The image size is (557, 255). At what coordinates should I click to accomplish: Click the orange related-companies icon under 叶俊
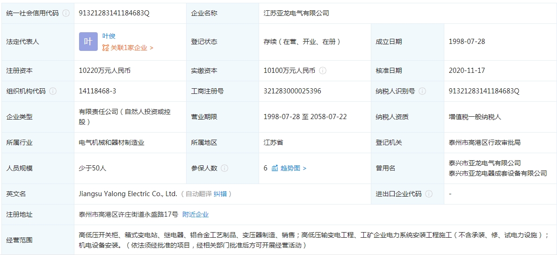click(106, 48)
